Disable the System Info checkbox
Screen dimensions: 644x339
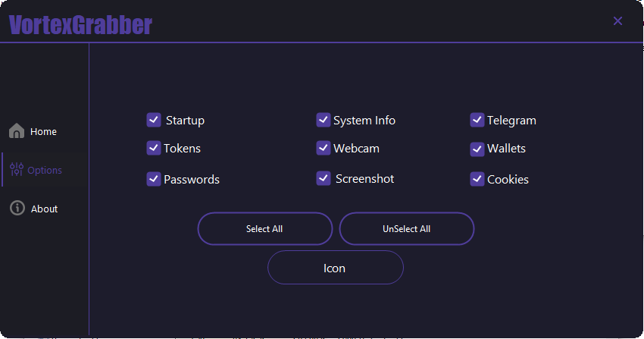point(324,120)
